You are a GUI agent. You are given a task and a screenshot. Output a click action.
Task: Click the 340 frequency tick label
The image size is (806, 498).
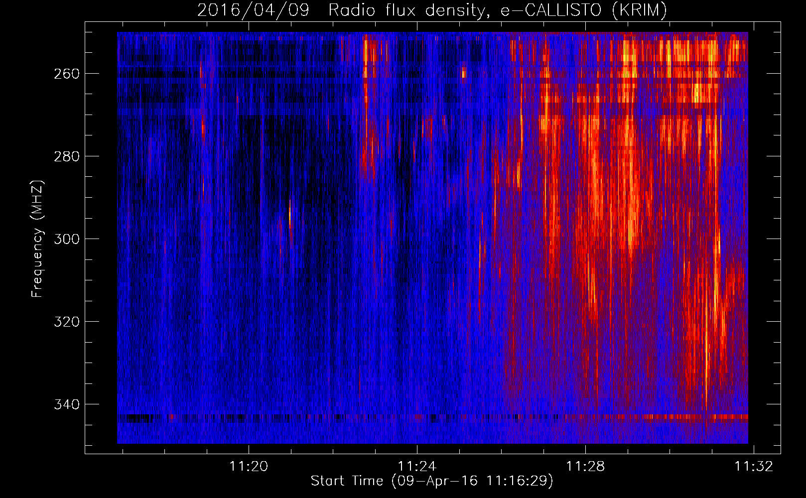pos(67,404)
